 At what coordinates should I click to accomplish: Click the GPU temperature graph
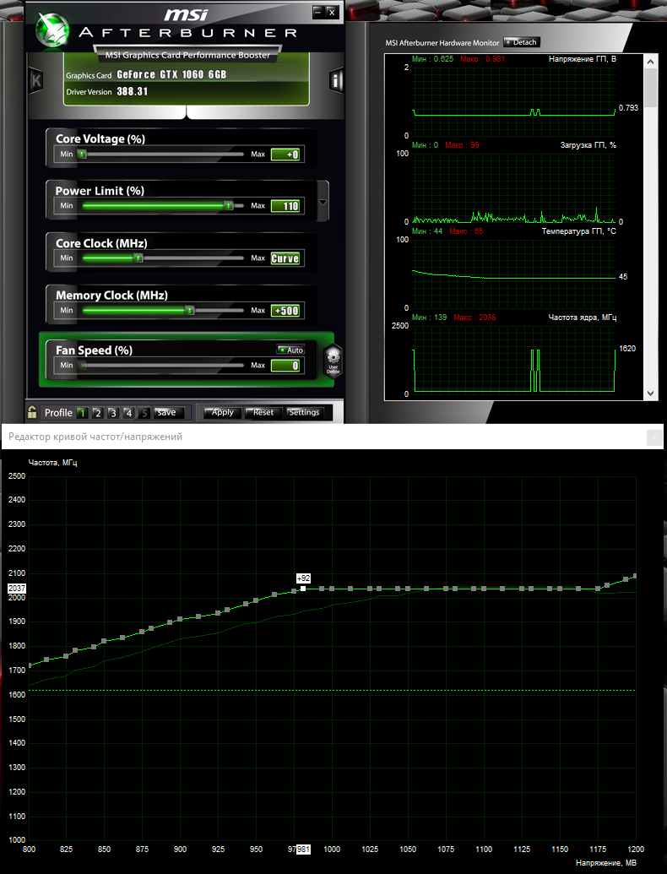pos(514,274)
